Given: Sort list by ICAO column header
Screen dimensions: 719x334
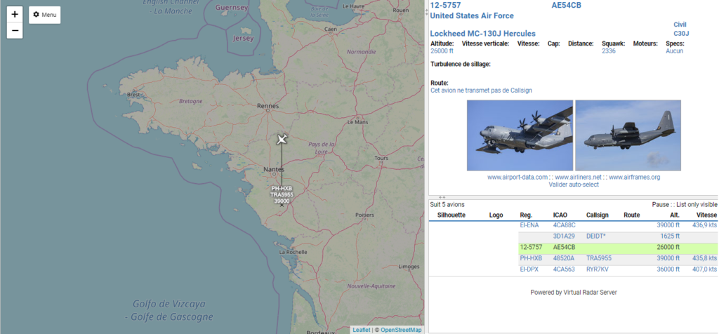Looking at the screenshot, I should (560, 215).
